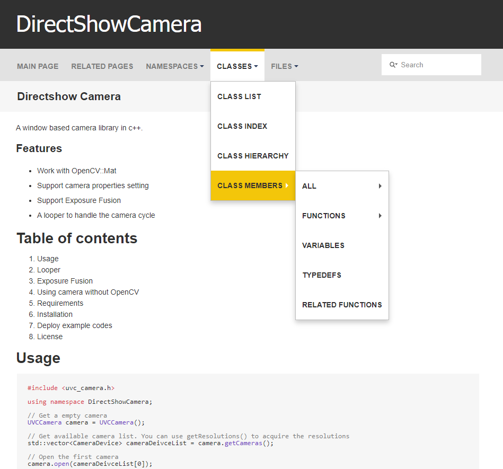
Task: Collapse the Classes dropdown menu
Action: coord(237,66)
